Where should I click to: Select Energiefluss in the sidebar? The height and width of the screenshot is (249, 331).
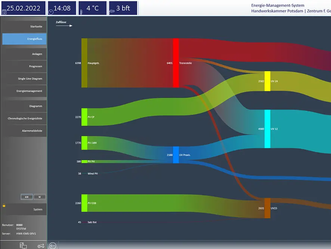pos(25,39)
